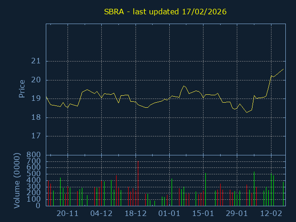Click the price value 21
Image resolution: width=296 pixels, height=222 pixels.
tap(36, 61)
